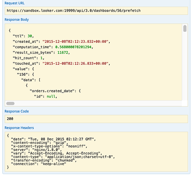Select the 200 response code box
Screen dimensions: 192x176
click(96, 119)
